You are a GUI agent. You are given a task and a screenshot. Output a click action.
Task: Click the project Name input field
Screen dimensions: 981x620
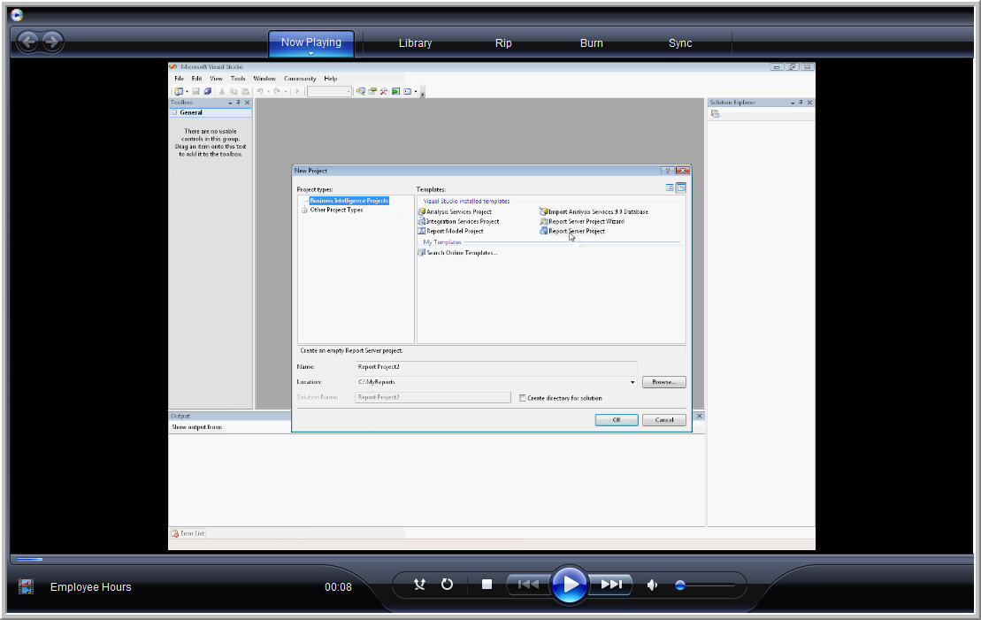(x=496, y=367)
